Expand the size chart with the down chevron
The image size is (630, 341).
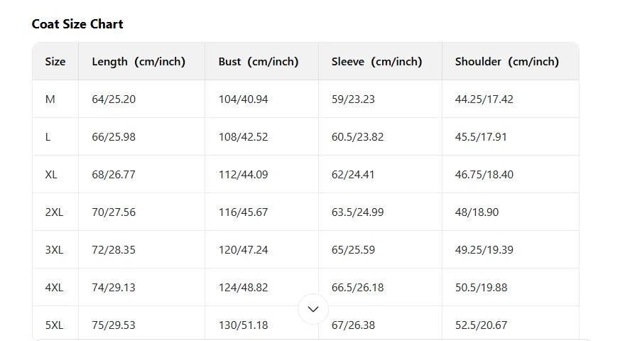pyautogui.click(x=313, y=309)
